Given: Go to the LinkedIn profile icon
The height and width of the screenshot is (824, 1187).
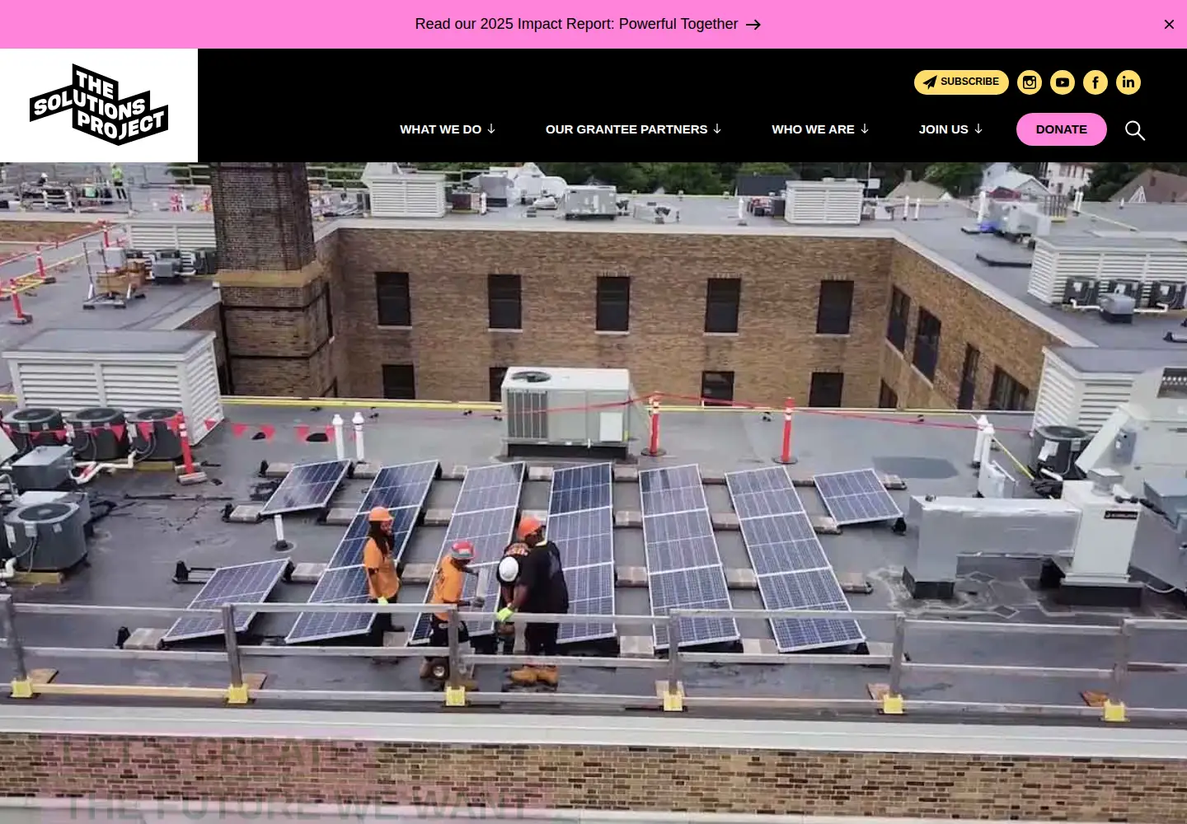Looking at the screenshot, I should click(x=1128, y=82).
